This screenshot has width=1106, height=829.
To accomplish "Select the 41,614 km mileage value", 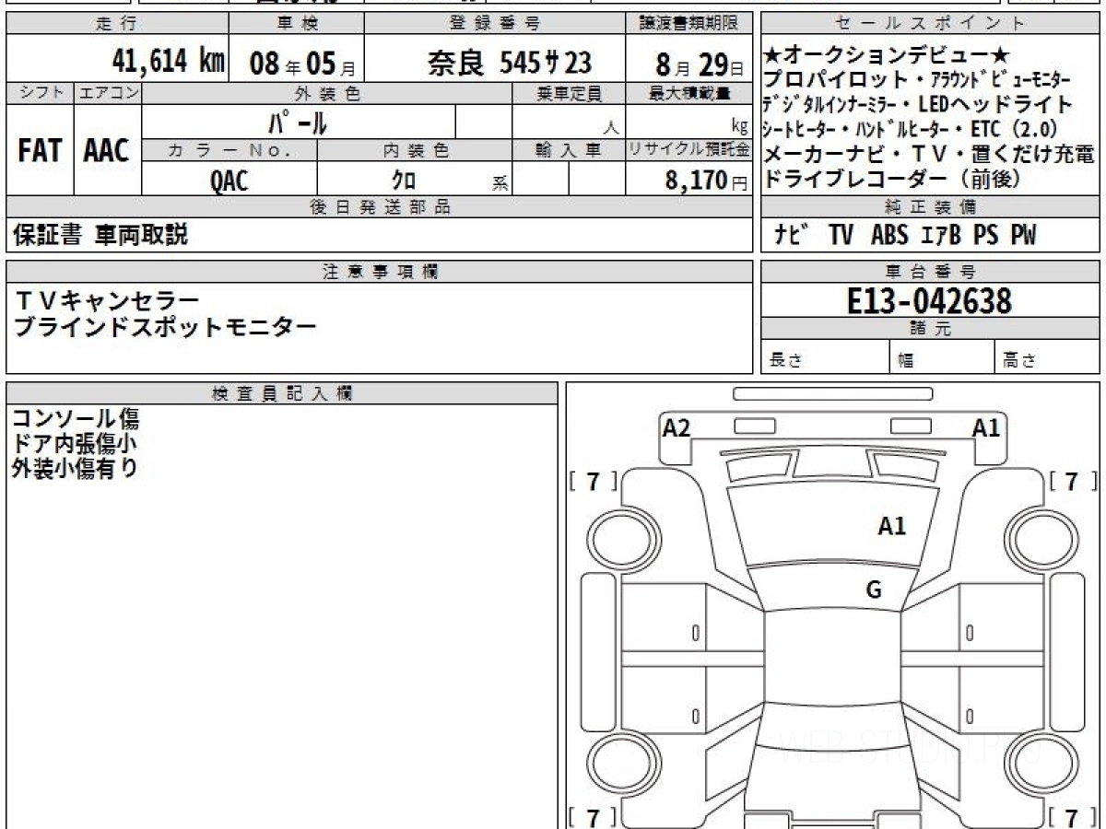I will [x=168, y=62].
